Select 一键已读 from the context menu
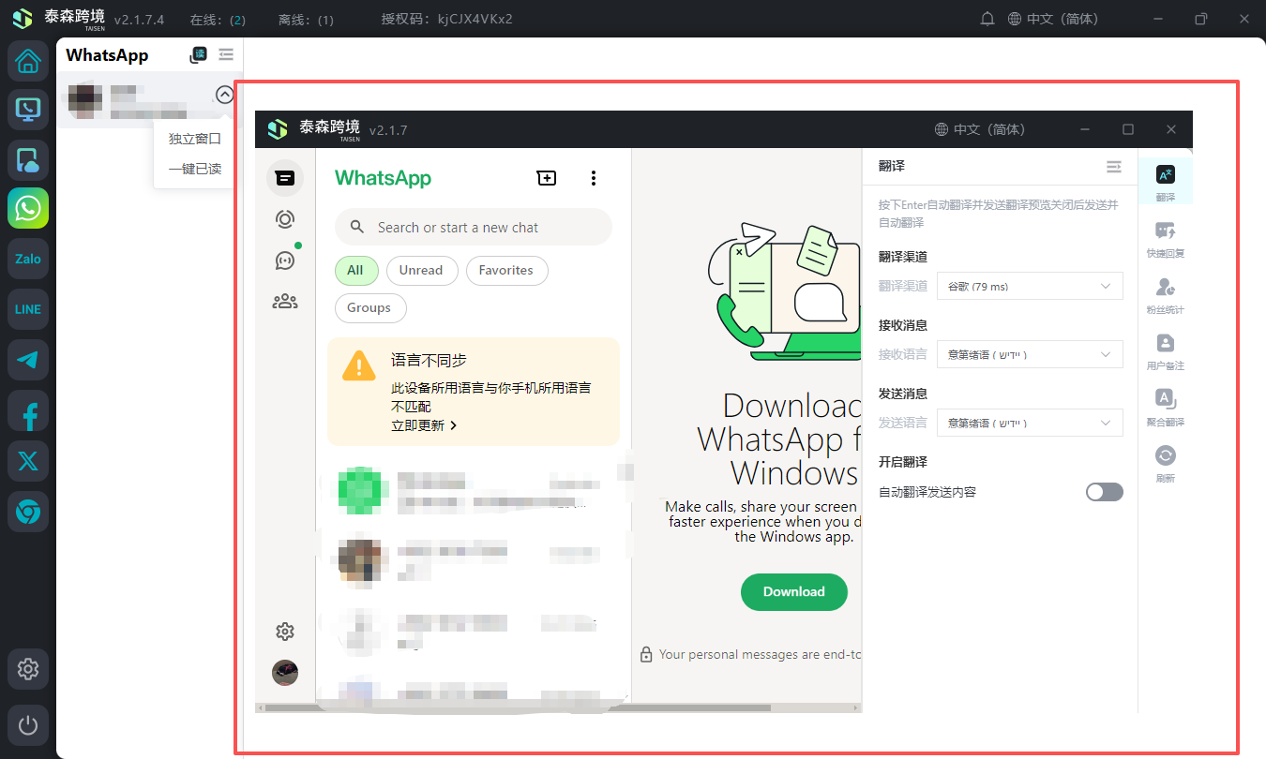Screen dimensions: 1266x759 click(x=194, y=169)
